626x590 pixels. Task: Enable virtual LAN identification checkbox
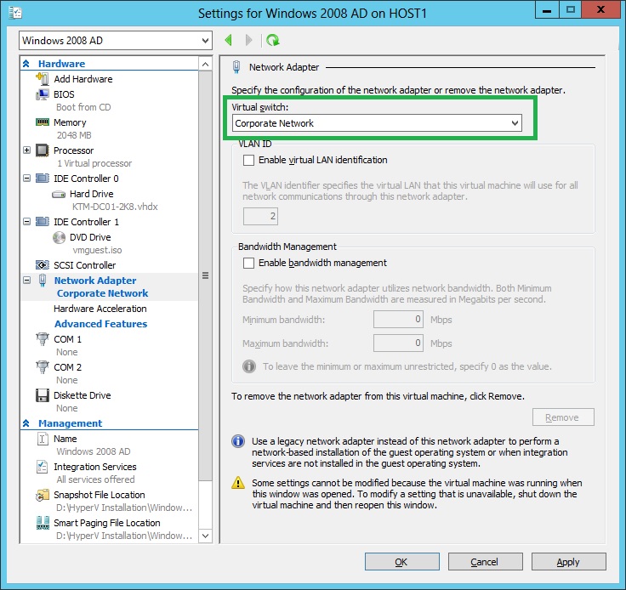coord(248,161)
